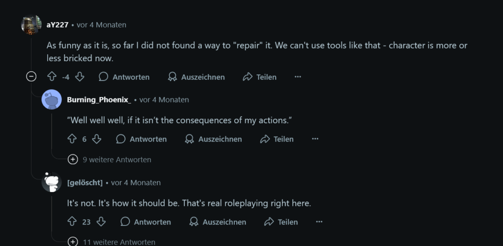The image size is (503, 246).
Task: Click Burning_Phoenix_'s avatar image
Action: click(52, 99)
